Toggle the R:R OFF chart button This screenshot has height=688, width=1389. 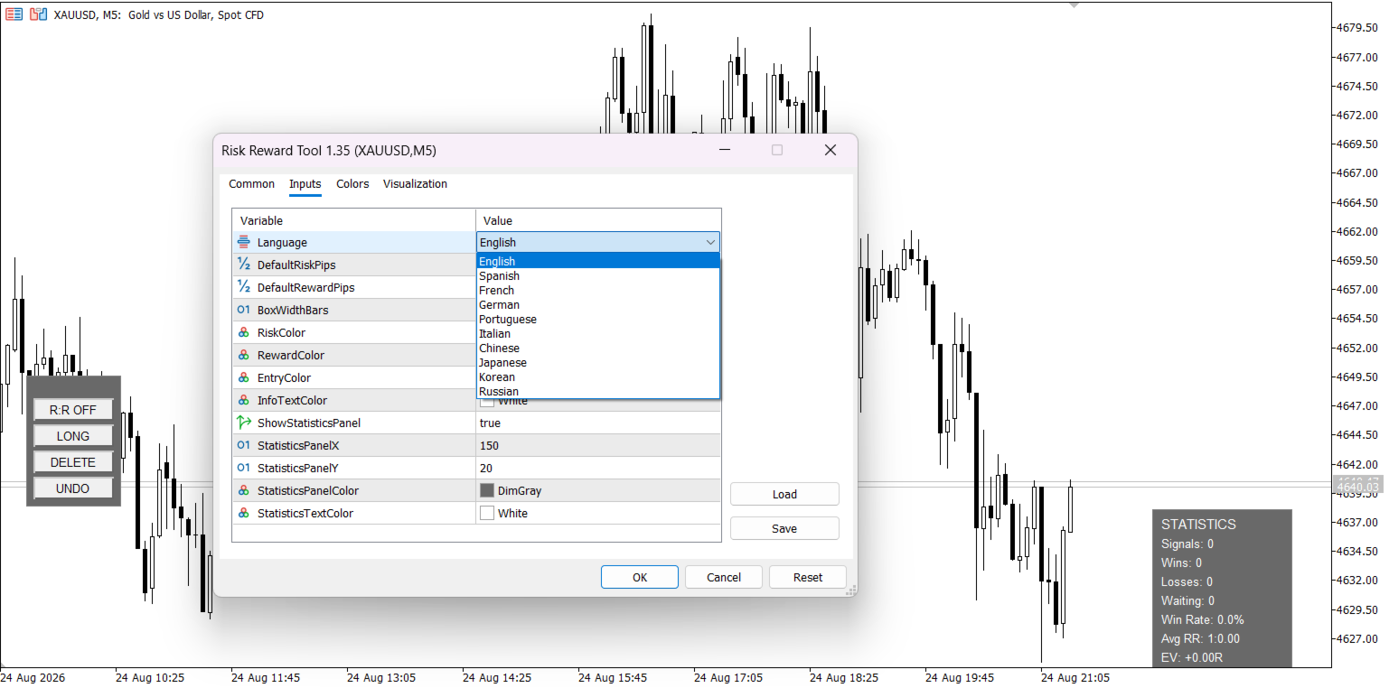click(x=73, y=410)
